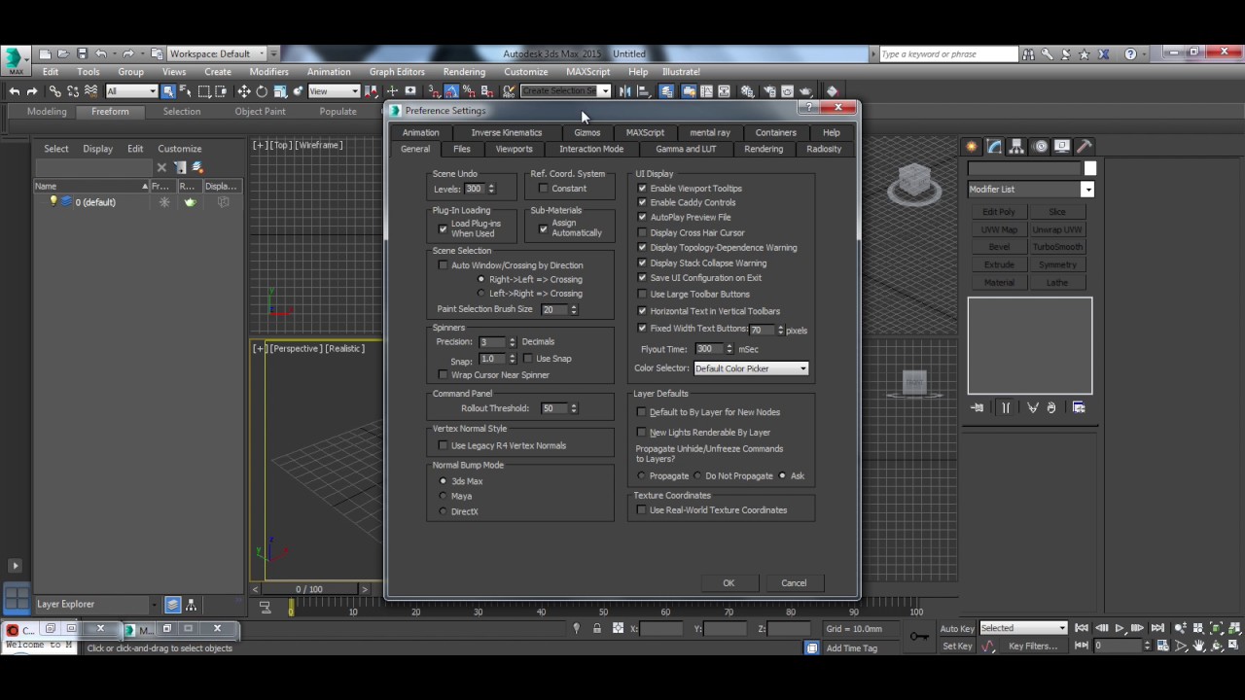1245x700 pixels.
Task: Switch to the Viewports preferences tab
Action: coord(514,149)
